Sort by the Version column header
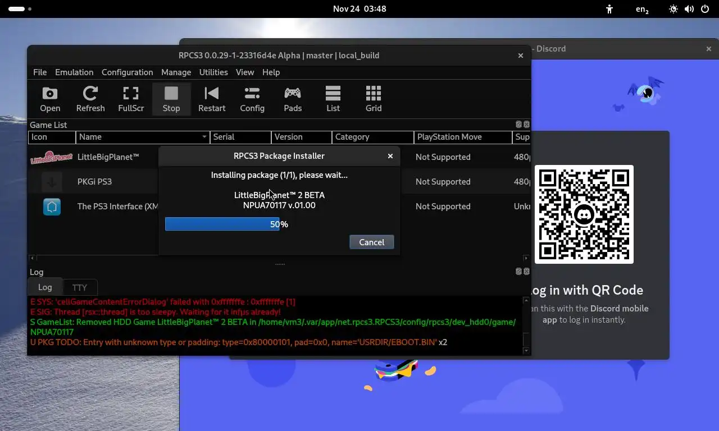The width and height of the screenshot is (719, 431). click(301, 137)
